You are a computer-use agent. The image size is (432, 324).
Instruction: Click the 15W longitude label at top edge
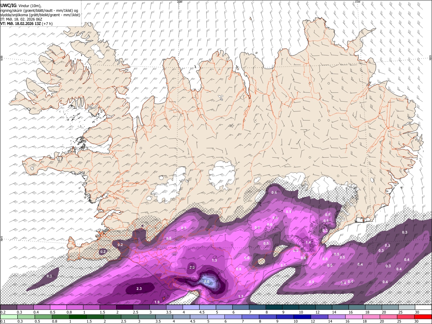pyautogui.click(x=357, y=2)
